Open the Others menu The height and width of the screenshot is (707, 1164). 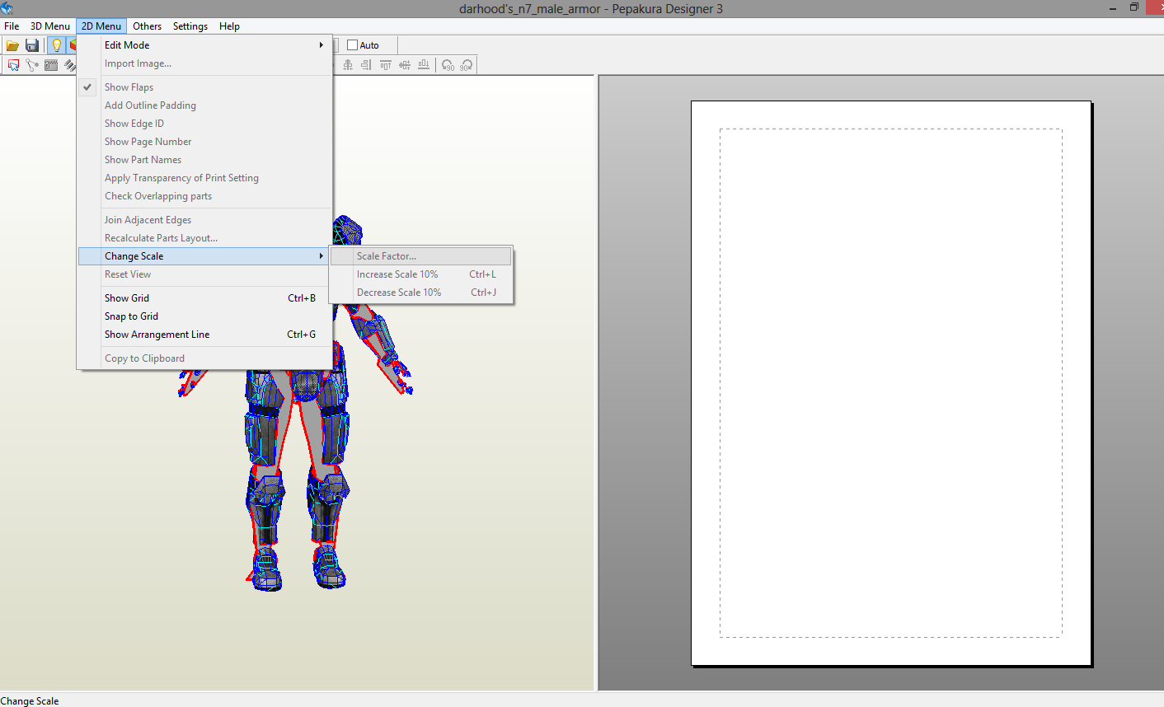click(x=148, y=26)
